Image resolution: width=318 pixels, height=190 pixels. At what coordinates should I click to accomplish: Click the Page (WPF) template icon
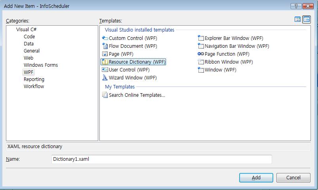point(105,54)
